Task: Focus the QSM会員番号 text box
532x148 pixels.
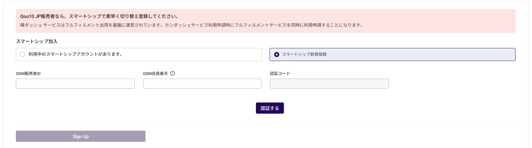Action: 202,84
